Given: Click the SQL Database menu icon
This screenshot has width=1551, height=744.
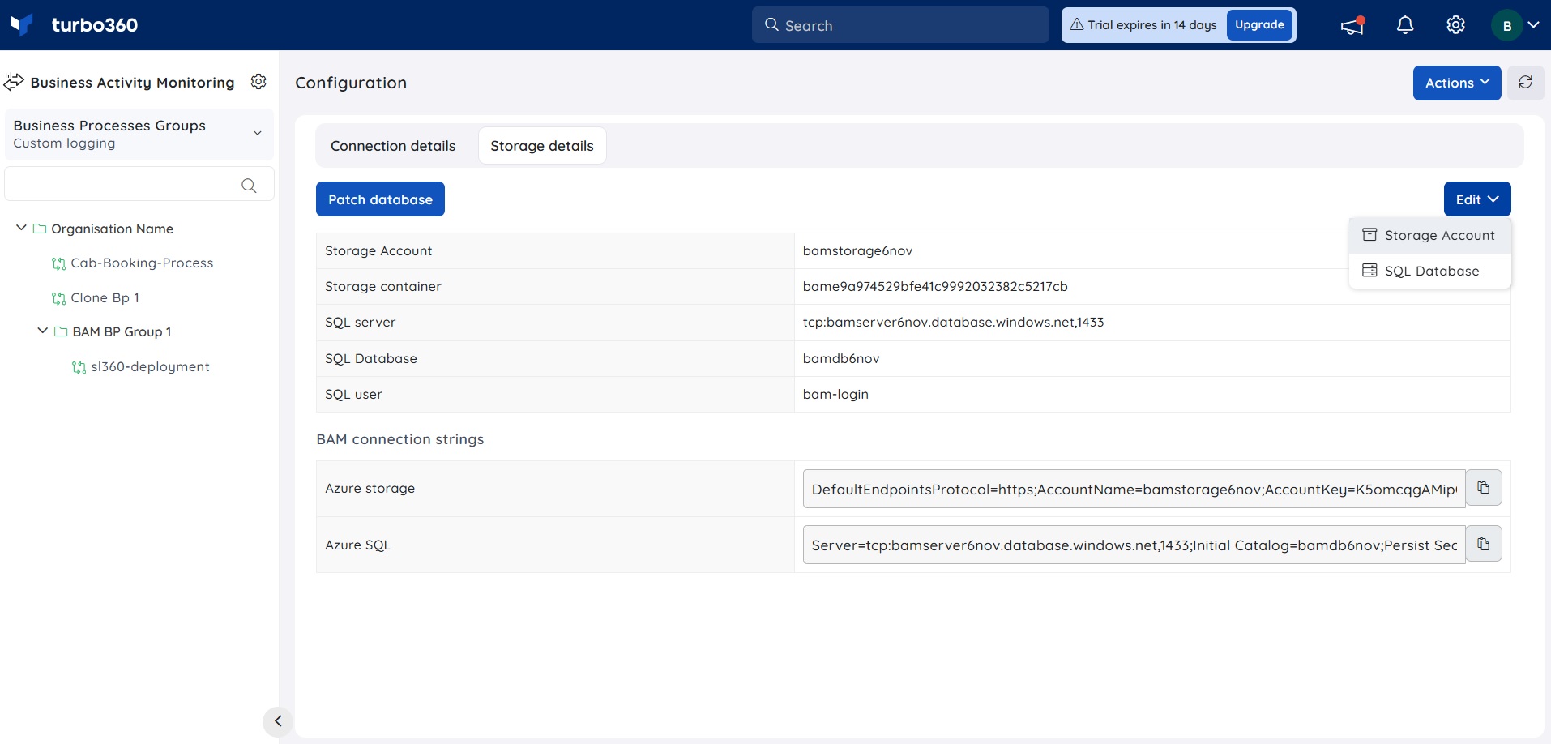Looking at the screenshot, I should click(x=1369, y=271).
